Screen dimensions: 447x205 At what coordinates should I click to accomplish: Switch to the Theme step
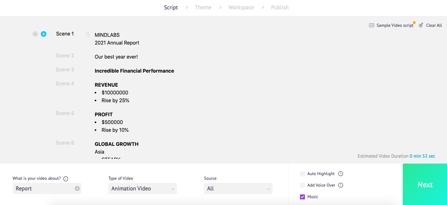203,7
